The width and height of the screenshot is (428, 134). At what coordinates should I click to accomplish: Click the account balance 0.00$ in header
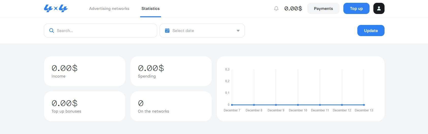tap(293, 8)
